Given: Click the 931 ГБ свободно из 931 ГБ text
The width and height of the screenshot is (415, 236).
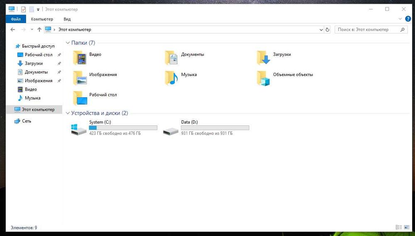Looking at the screenshot, I should point(207,133).
